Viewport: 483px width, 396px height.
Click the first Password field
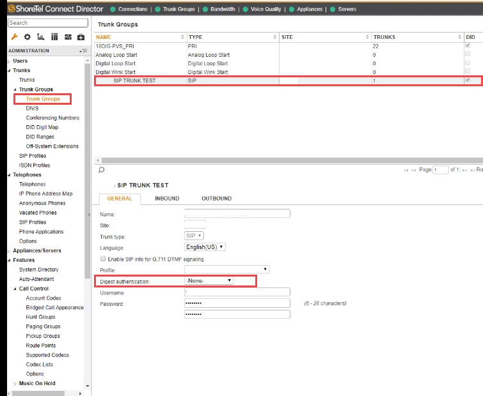click(x=237, y=303)
